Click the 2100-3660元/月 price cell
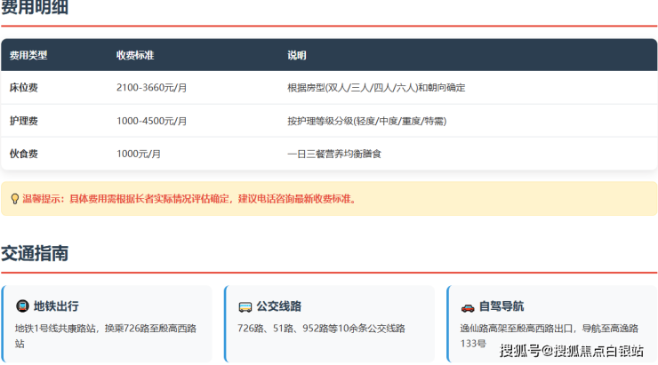The width and height of the screenshot is (658, 365). click(151, 88)
